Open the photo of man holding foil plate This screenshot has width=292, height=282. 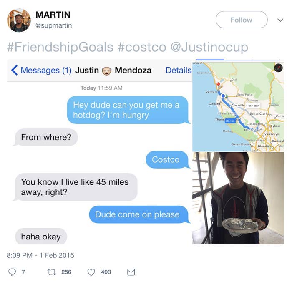click(x=238, y=198)
